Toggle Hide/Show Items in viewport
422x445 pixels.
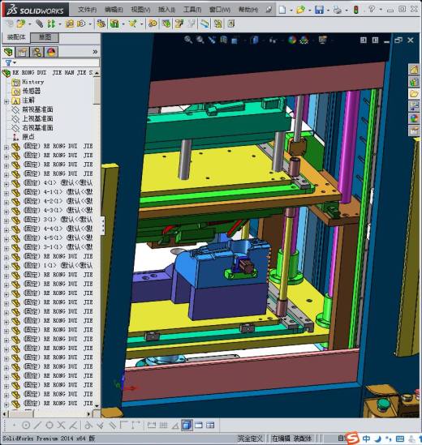[x=273, y=40]
